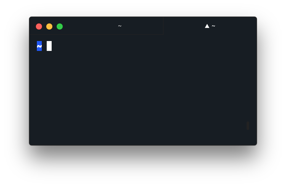The image size is (286, 187).
Task: Click the gap between blue badge and white cursor
Action: [44, 46]
